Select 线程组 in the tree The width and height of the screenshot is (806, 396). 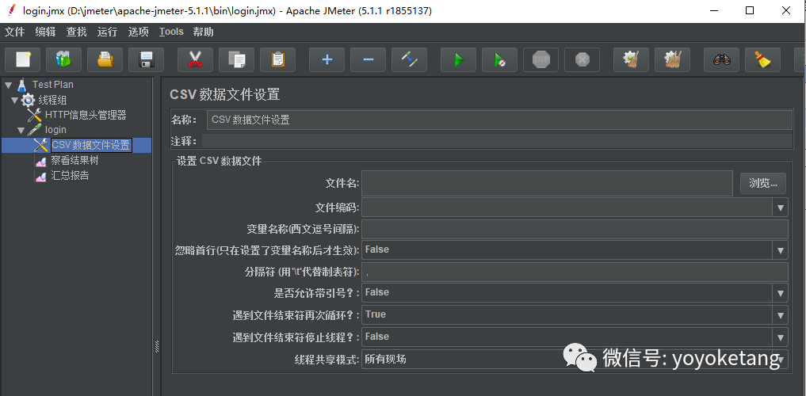pyautogui.click(x=52, y=100)
